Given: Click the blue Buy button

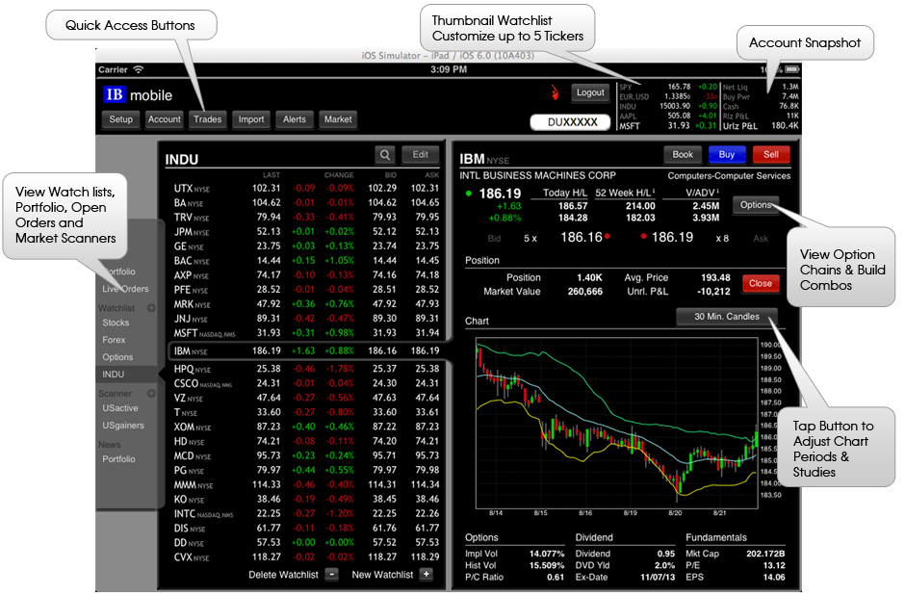Looking at the screenshot, I should click(727, 155).
